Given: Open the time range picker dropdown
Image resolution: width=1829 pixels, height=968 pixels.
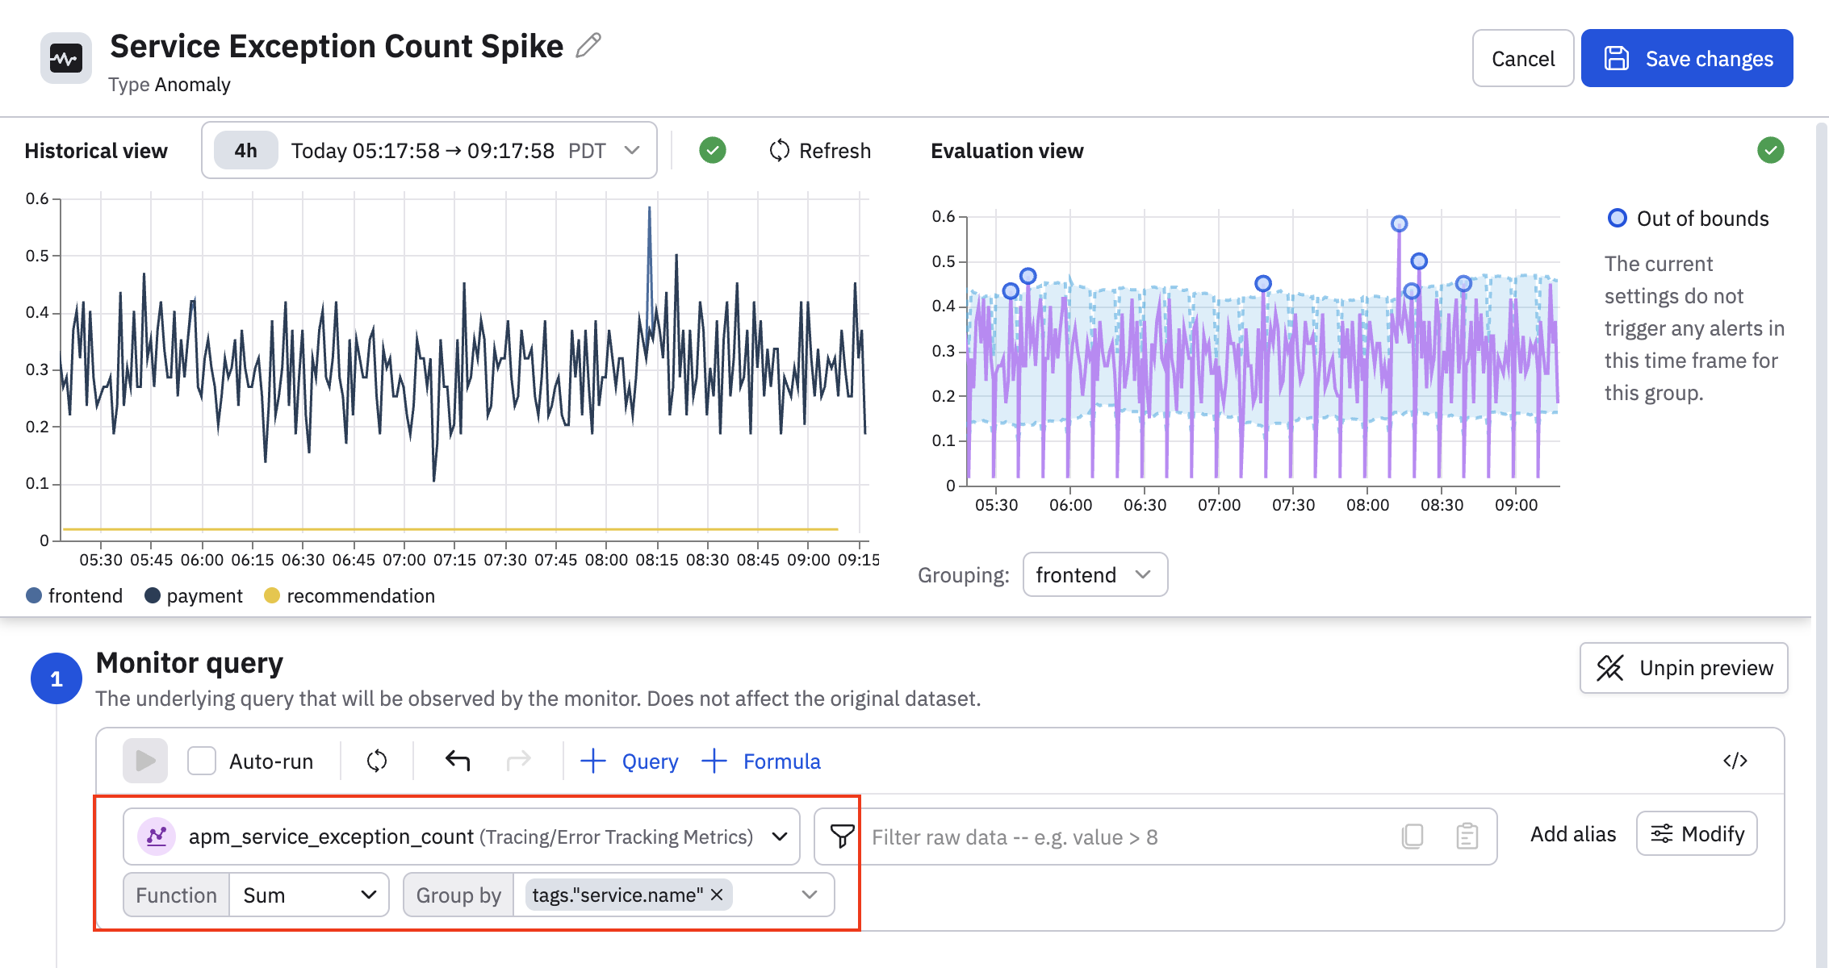Looking at the screenshot, I should point(632,151).
